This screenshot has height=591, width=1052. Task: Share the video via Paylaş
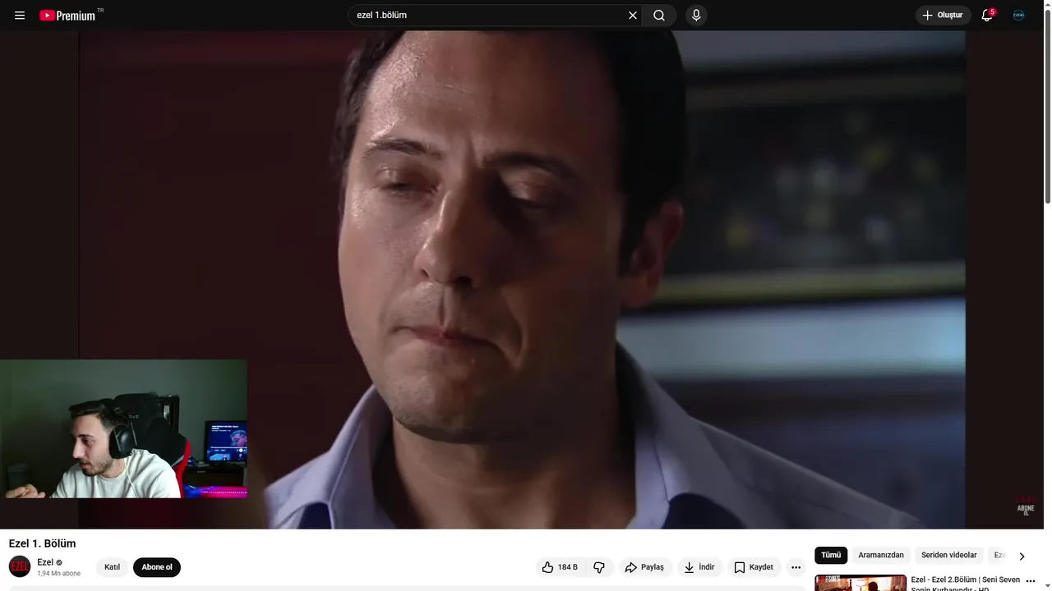[645, 567]
